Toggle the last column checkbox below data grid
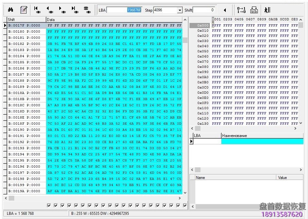Image resolution: width=308 pixels, height=219 pixels. tap(185, 205)
